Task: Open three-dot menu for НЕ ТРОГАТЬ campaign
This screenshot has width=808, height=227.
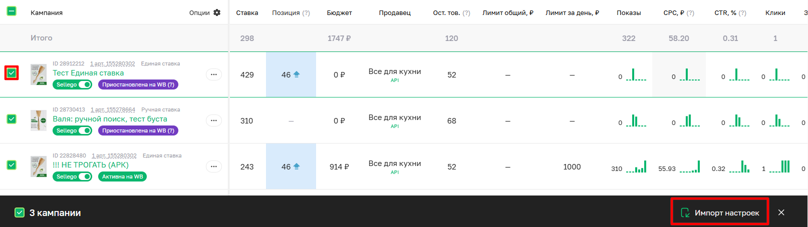Action: [214, 166]
